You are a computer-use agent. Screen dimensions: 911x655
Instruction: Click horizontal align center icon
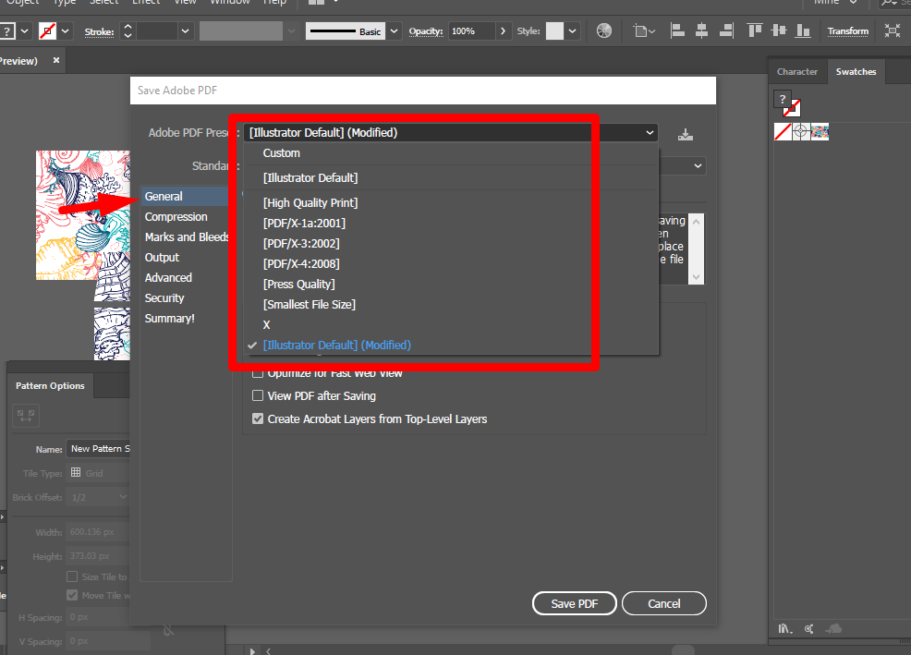pyautogui.click(x=702, y=30)
